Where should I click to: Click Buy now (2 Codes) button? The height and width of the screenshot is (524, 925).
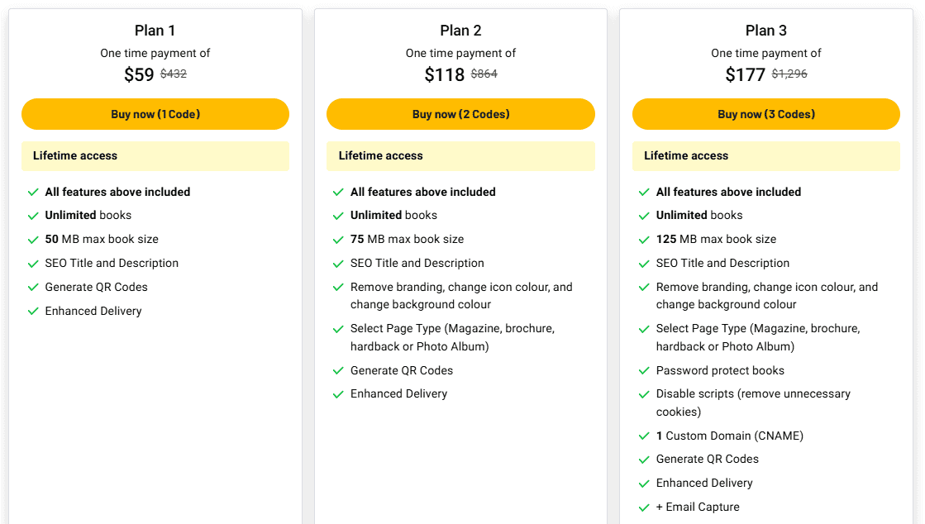[460, 114]
